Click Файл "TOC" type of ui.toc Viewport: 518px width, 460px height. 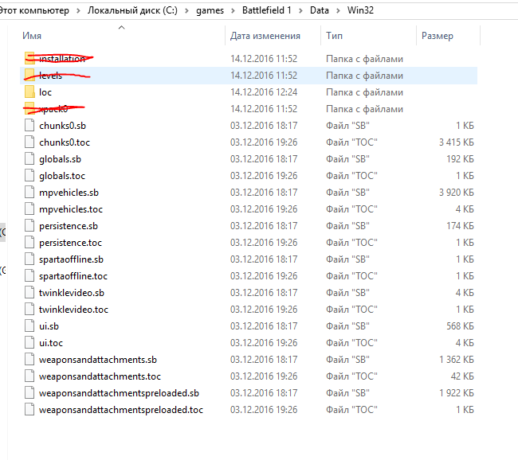click(351, 343)
